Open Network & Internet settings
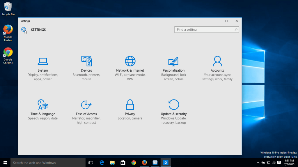298x167 pixels. click(x=130, y=69)
